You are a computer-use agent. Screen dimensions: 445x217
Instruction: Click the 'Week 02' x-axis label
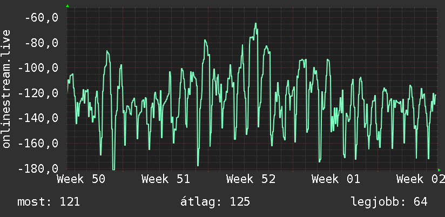(421, 179)
